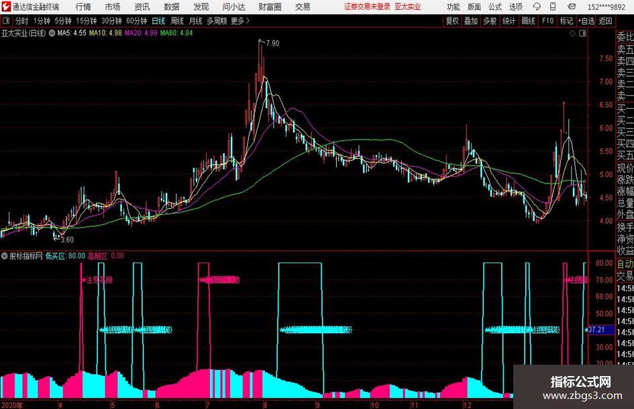Click the account 152****9892

(606, 7)
